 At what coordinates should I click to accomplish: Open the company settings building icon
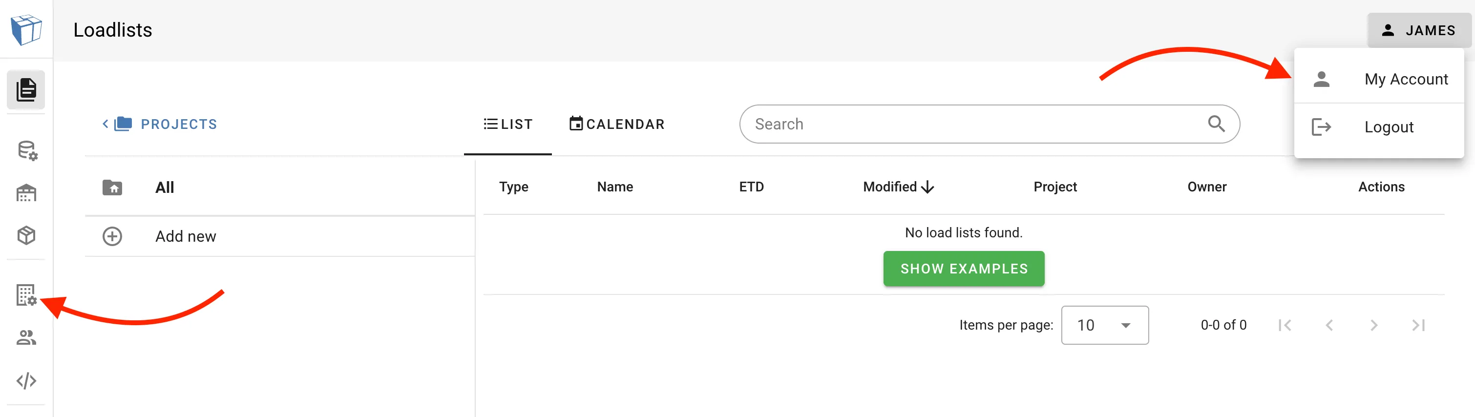click(x=26, y=295)
